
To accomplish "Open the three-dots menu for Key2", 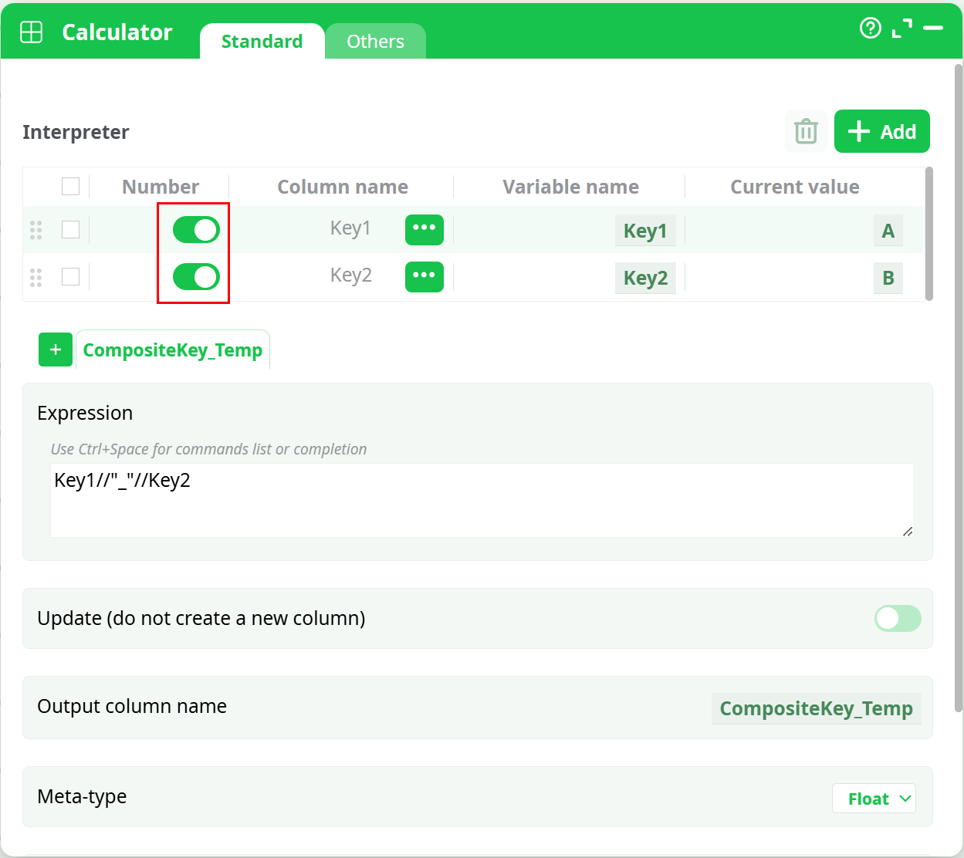I will coord(424,276).
